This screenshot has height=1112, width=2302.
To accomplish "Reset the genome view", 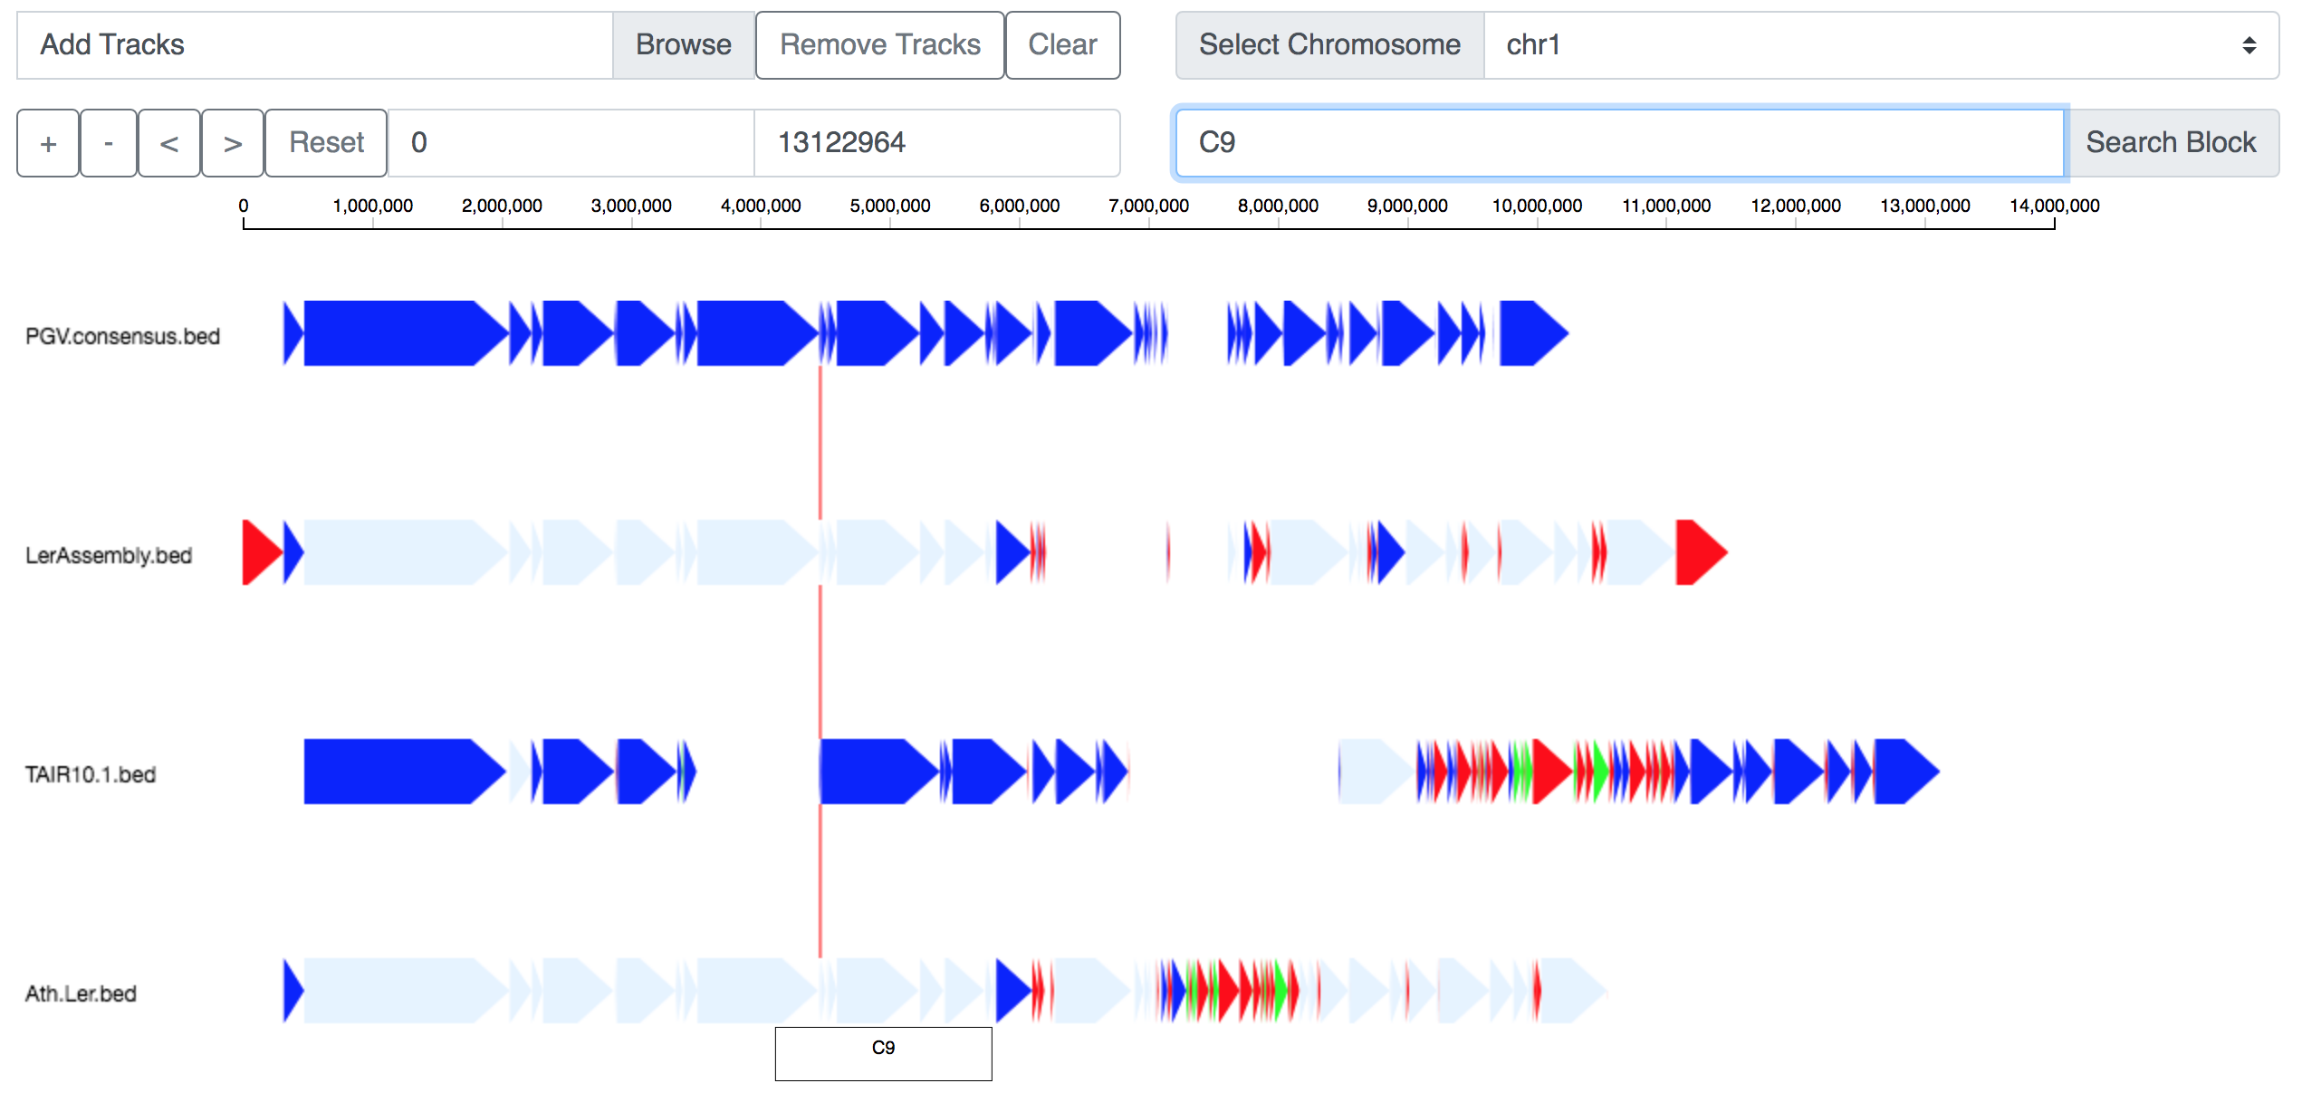I will (x=326, y=143).
